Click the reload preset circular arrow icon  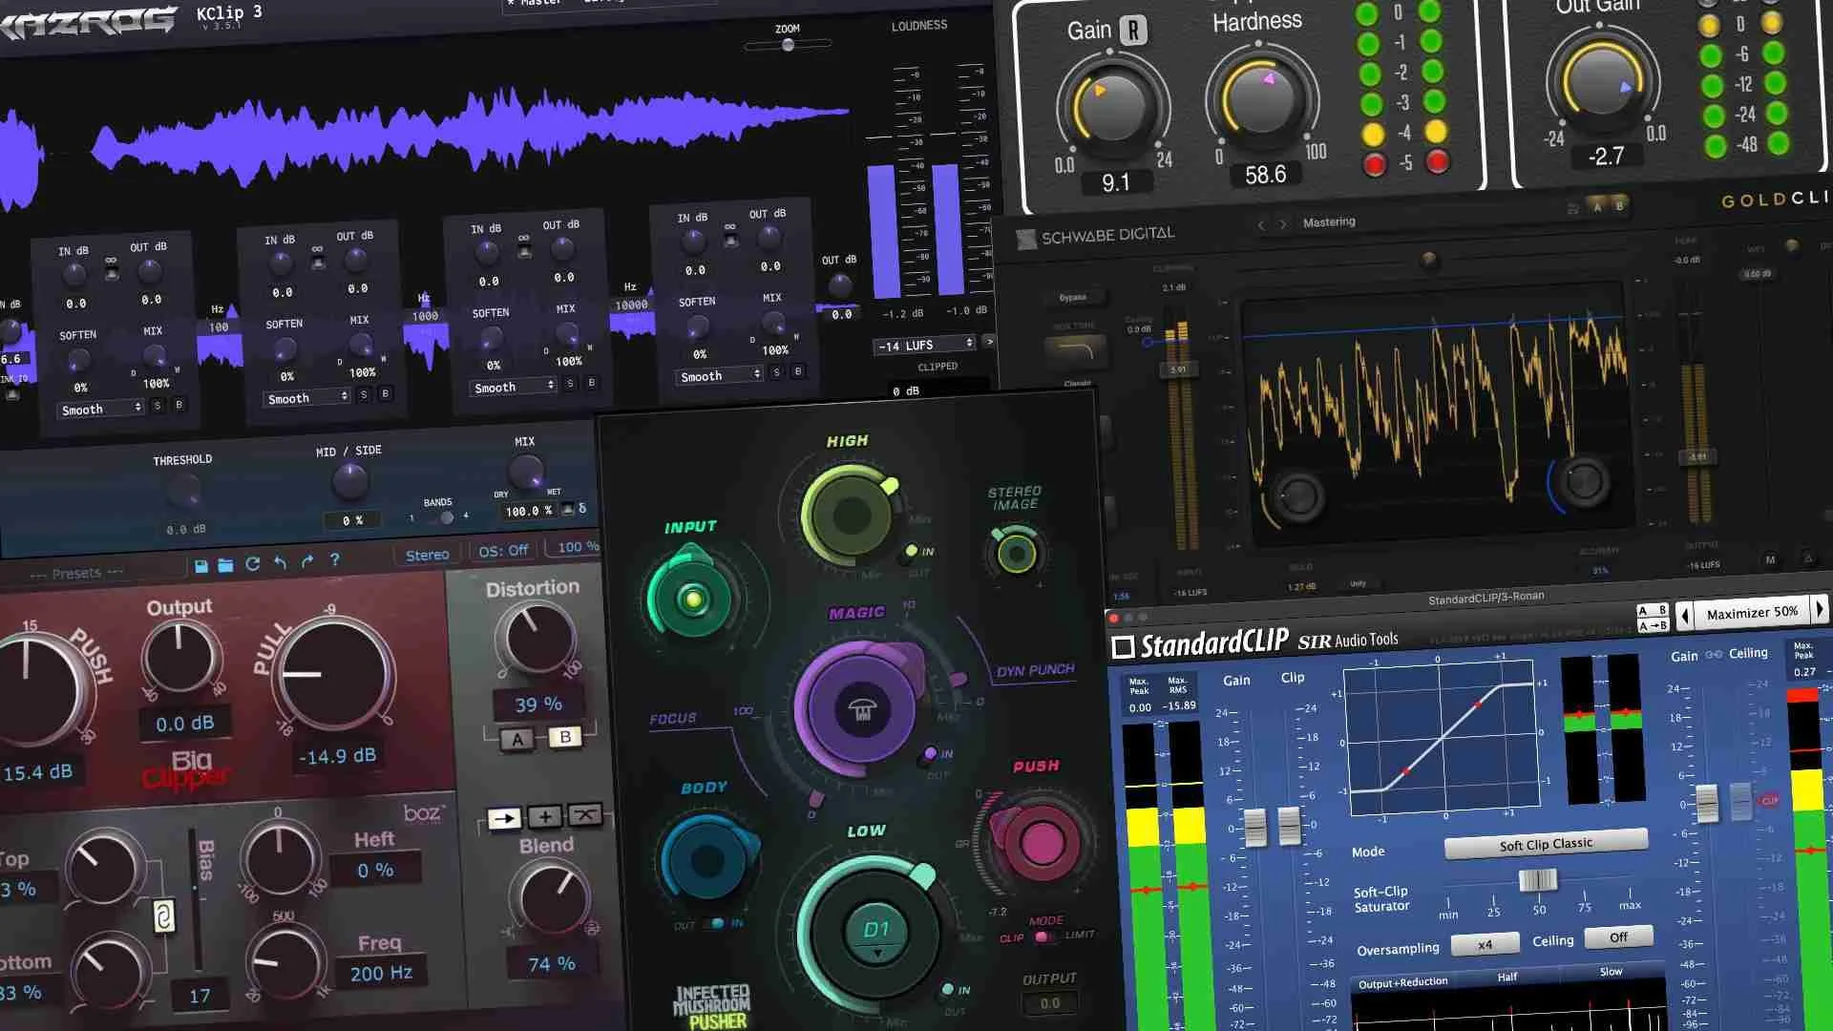coord(253,564)
